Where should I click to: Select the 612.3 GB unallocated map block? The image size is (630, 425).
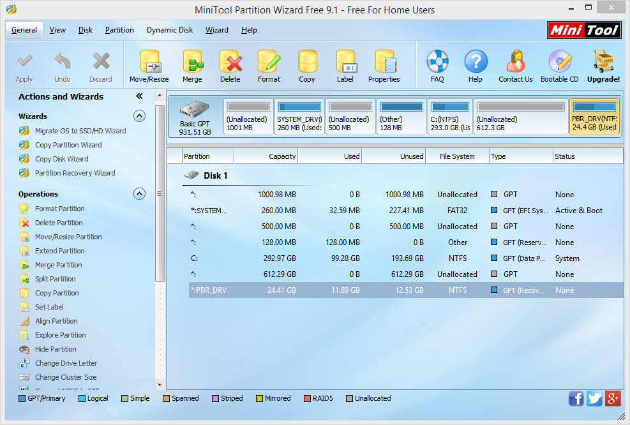coord(521,117)
